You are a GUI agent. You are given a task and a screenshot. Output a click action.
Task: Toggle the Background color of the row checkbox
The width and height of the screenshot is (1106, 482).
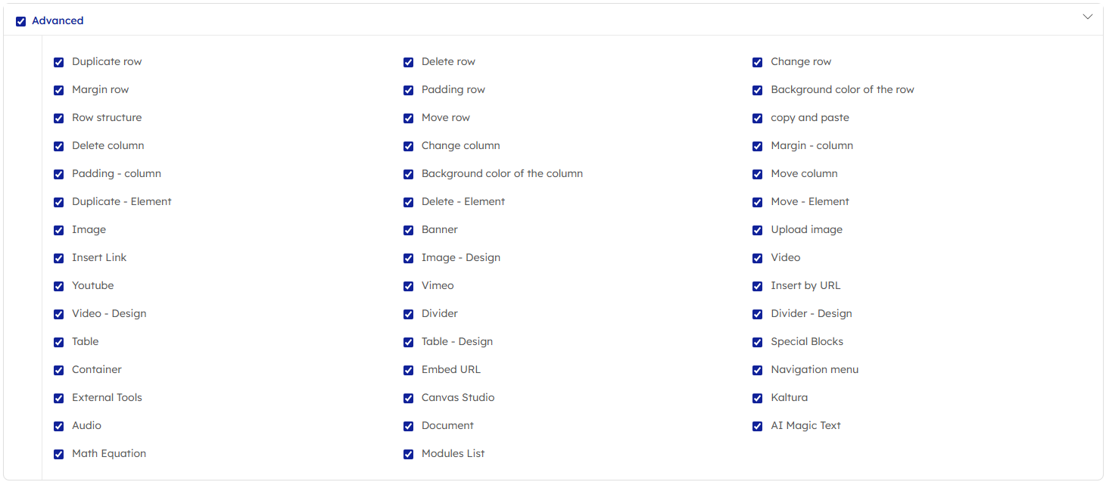click(758, 90)
